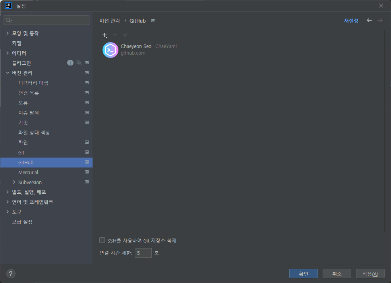391x283 pixels.
Task: Open 고급 설정 page
Action: pos(22,222)
